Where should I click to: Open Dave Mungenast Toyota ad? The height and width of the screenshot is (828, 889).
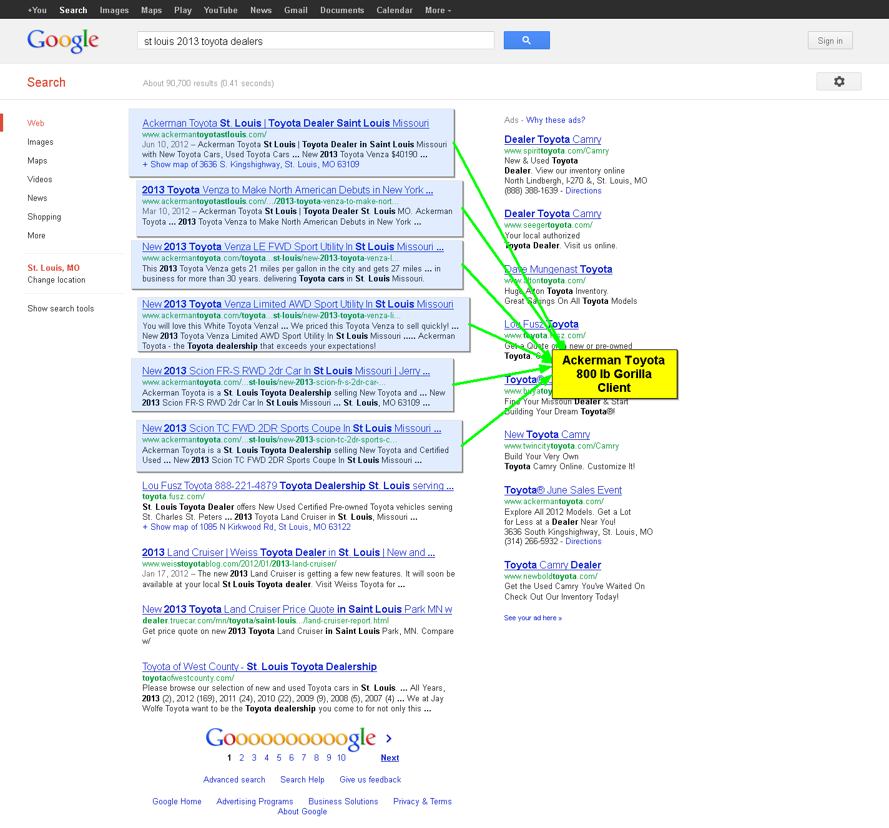[x=558, y=270]
